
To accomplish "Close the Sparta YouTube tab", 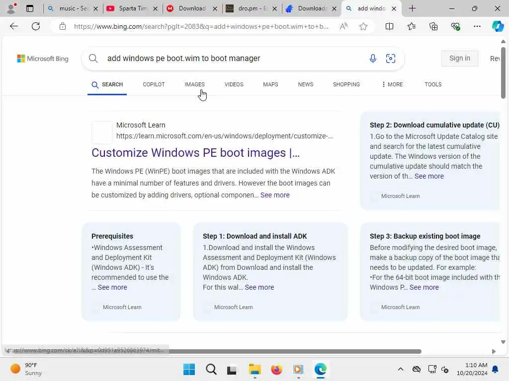I will coord(155,9).
